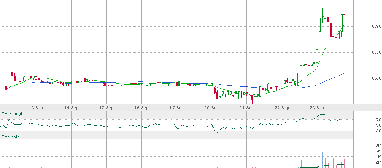
Task: Click the RSI 50 level label
Action: tap(378, 125)
